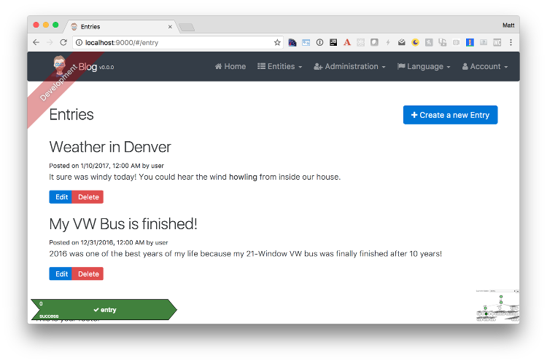Select the Entries browser tab

(x=120, y=27)
